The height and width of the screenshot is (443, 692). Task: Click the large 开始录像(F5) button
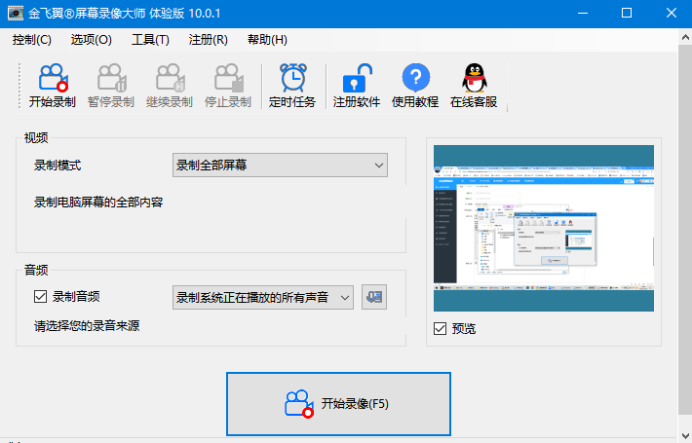[338, 404]
